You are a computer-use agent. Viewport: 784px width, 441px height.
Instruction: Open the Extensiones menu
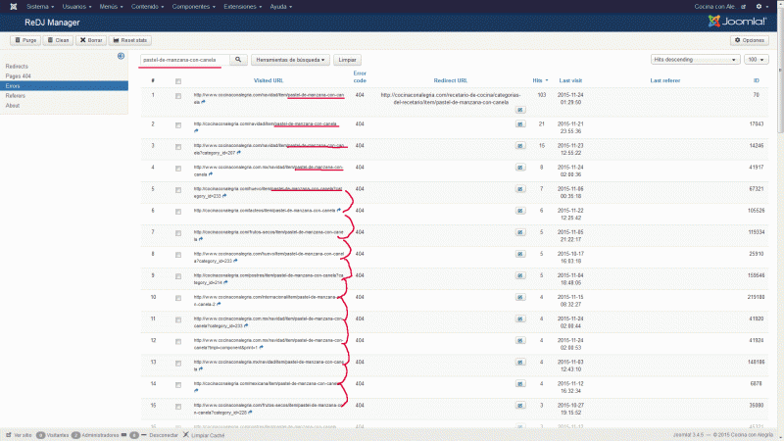click(242, 7)
